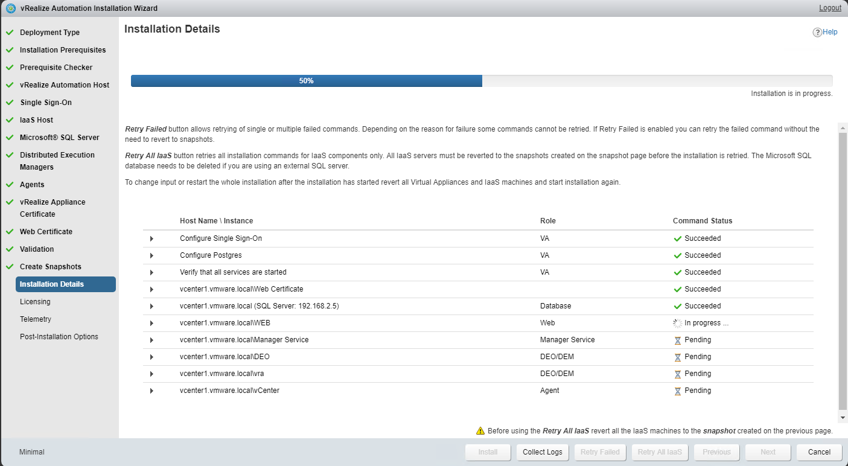Click the Pending hourglass for vCenter agent
Image resolution: width=848 pixels, height=466 pixels.
click(x=677, y=391)
